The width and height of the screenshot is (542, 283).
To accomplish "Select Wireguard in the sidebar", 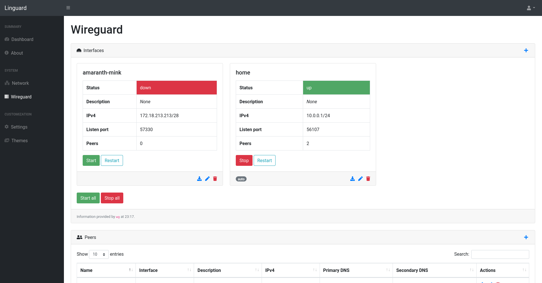I will 18,97.
